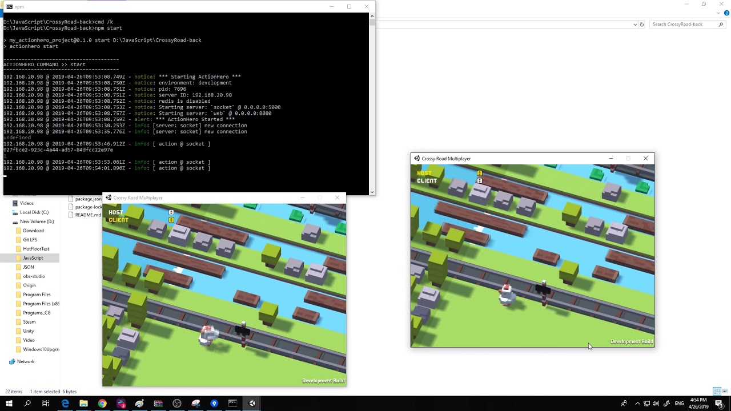Open taskbar search magnifier
The height and width of the screenshot is (411, 731).
[27, 404]
